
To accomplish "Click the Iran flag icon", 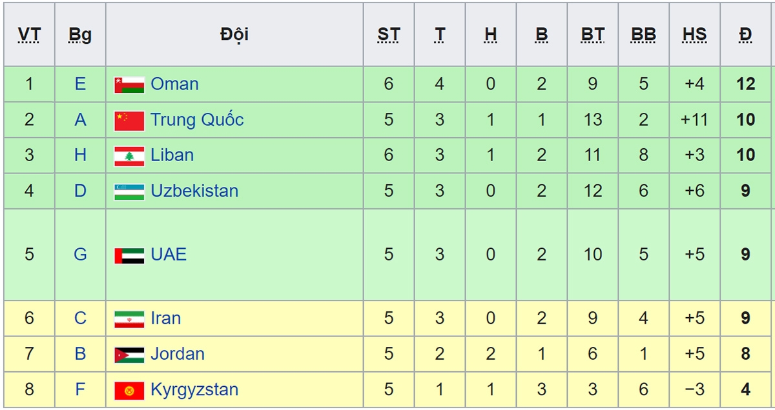I will (129, 319).
